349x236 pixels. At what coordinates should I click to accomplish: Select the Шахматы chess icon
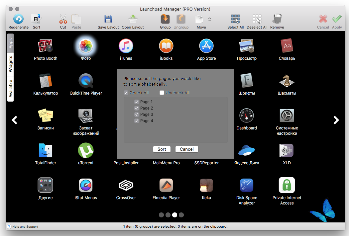pos(287,81)
